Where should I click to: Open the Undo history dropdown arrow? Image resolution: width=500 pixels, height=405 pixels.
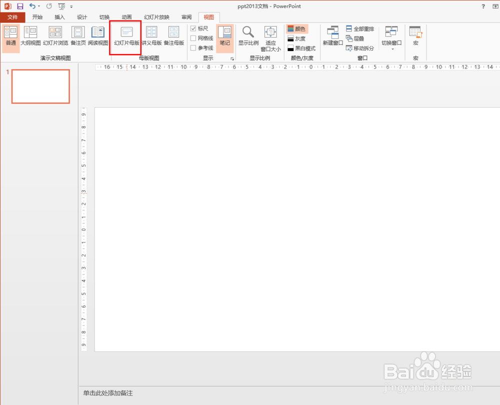tap(39, 6)
